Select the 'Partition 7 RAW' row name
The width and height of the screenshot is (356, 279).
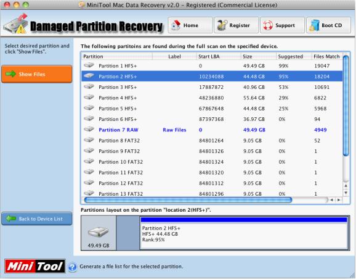(x=118, y=130)
